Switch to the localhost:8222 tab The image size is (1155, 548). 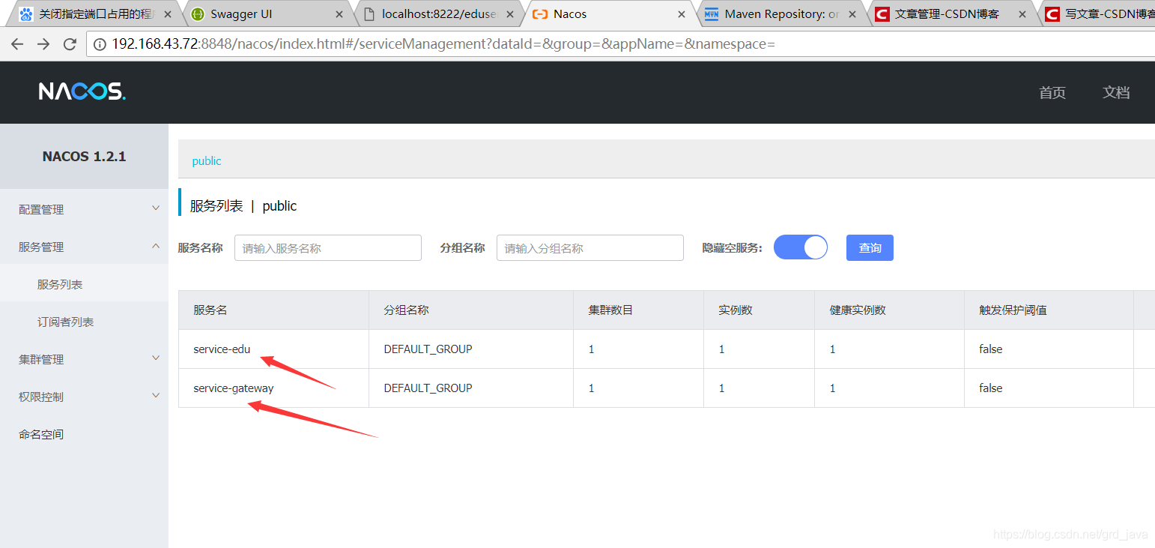coord(438,14)
